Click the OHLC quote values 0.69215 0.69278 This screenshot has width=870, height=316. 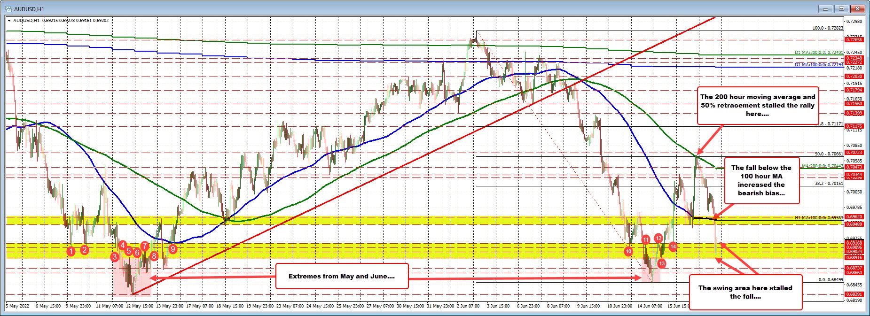59,21
